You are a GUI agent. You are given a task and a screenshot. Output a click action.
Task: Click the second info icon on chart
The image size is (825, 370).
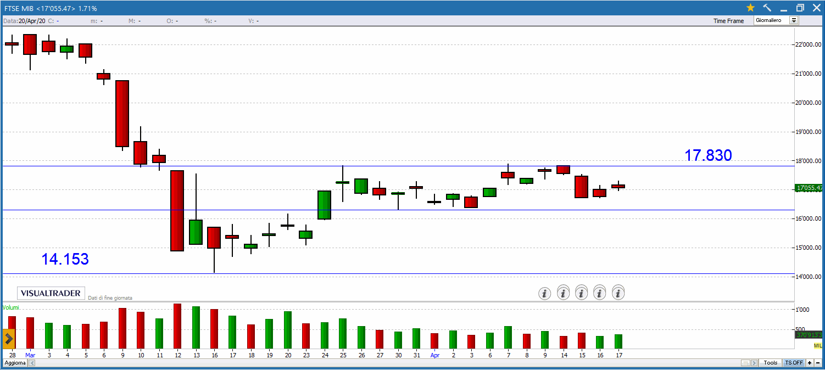563,293
